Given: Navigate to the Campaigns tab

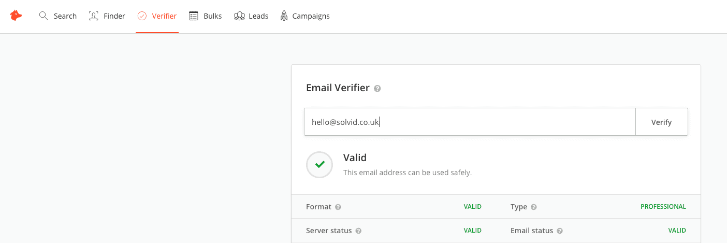Looking at the screenshot, I should [x=311, y=16].
